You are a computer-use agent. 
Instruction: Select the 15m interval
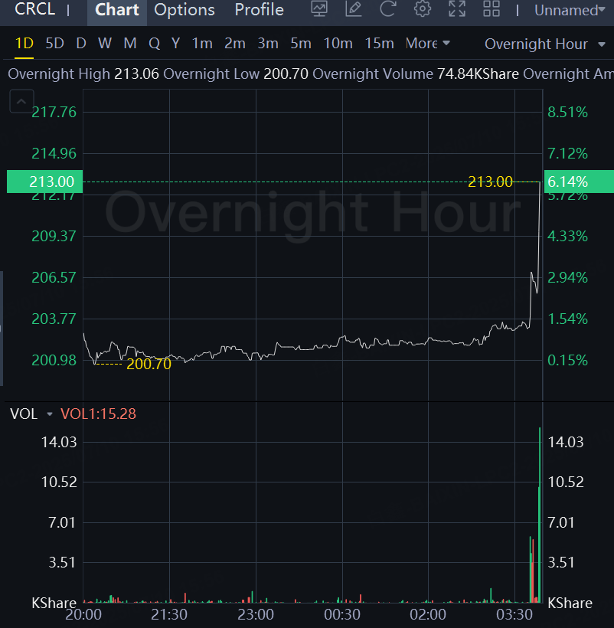[380, 43]
